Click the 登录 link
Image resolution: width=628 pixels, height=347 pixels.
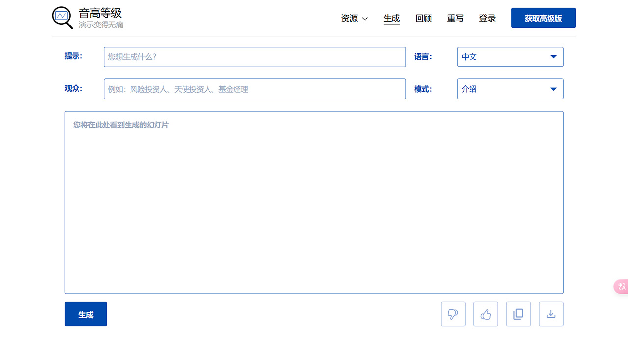pyautogui.click(x=487, y=18)
